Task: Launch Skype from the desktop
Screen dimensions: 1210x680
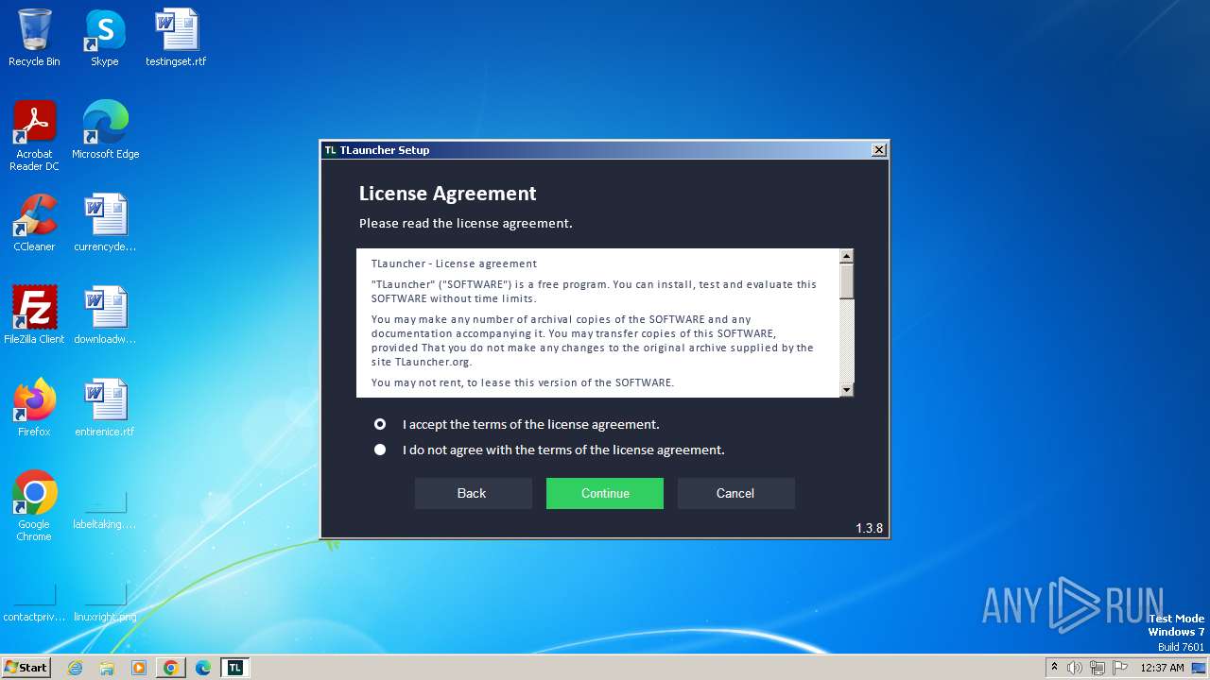Action: [105, 38]
